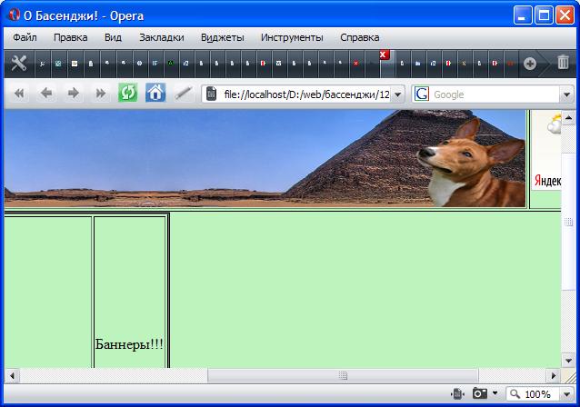Click the vertical scrollbar down arrow

click(568, 361)
